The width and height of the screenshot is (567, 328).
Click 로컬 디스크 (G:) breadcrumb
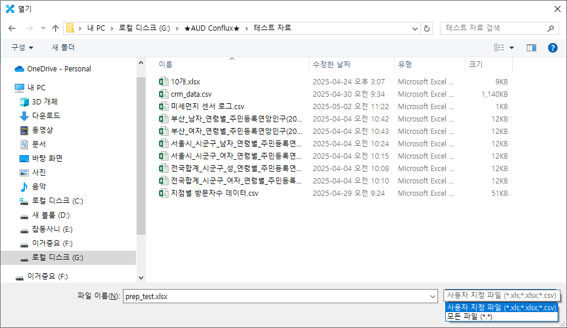click(144, 28)
